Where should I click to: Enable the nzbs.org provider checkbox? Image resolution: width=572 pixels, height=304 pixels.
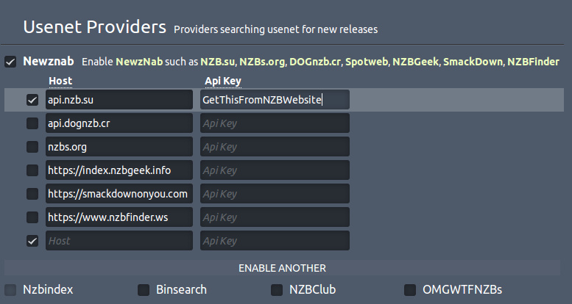click(32, 147)
